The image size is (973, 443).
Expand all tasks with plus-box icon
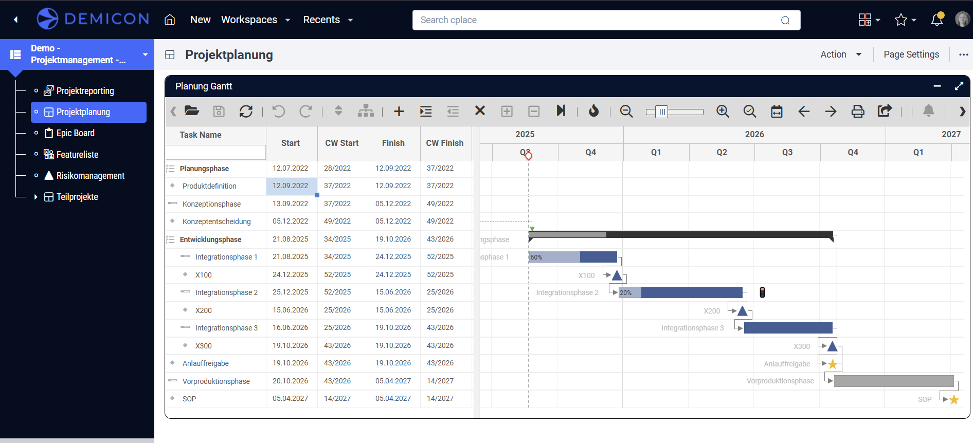(507, 111)
